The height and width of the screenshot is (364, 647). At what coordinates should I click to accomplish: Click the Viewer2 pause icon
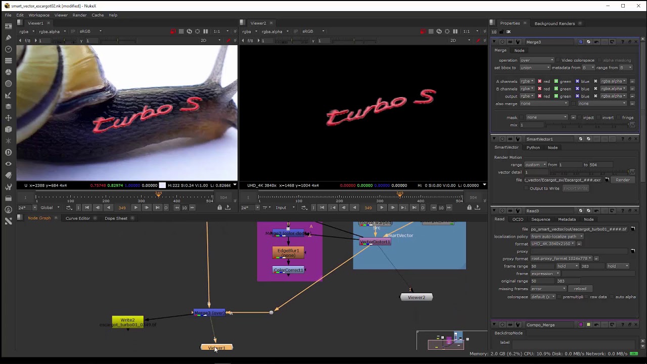(x=455, y=31)
